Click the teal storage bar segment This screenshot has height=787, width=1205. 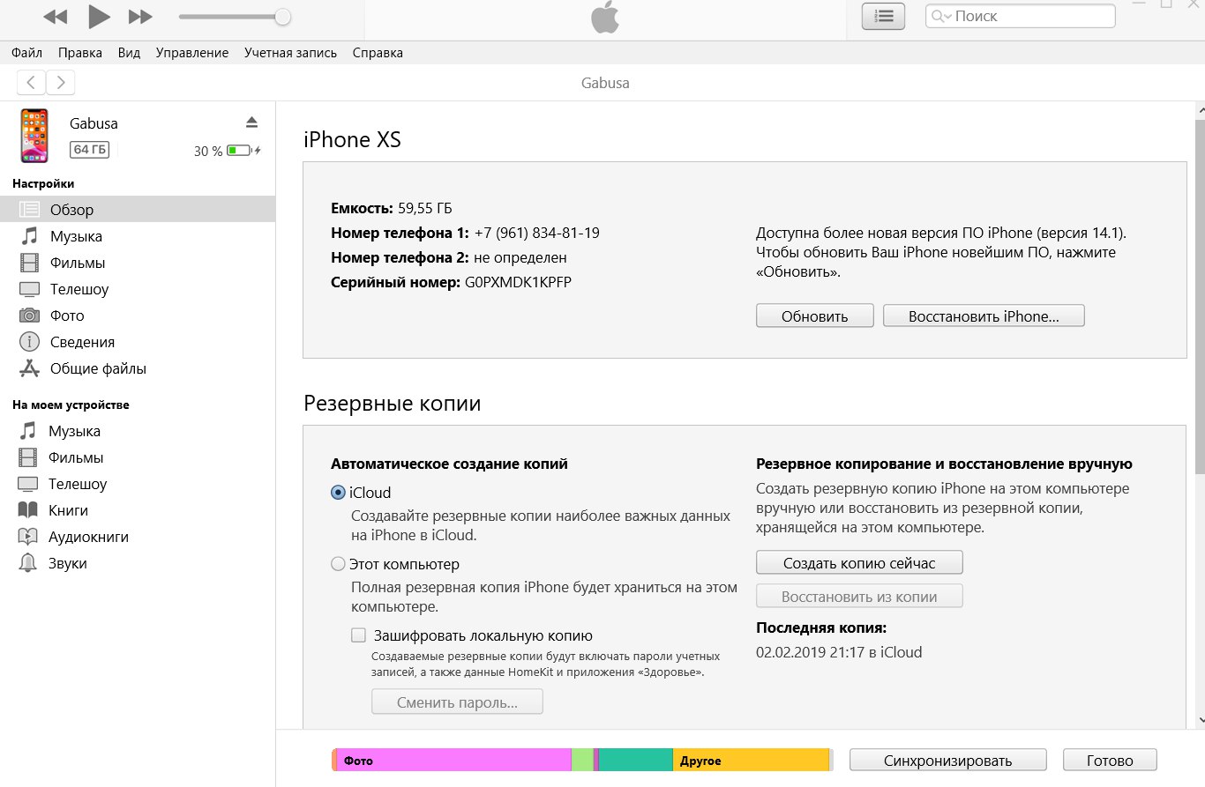tap(636, 761)
